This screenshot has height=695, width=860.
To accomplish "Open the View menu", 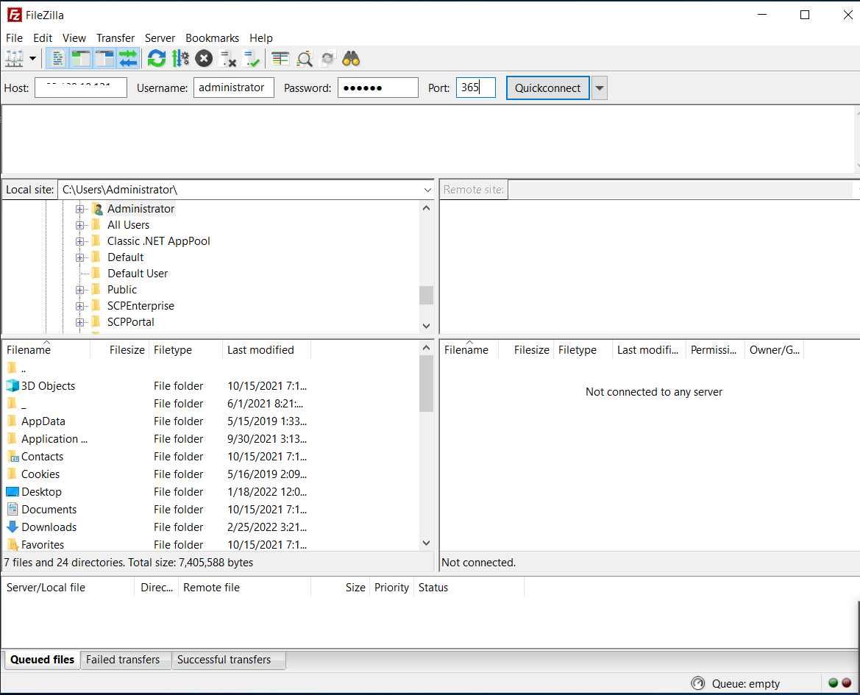I will [74, 38].
